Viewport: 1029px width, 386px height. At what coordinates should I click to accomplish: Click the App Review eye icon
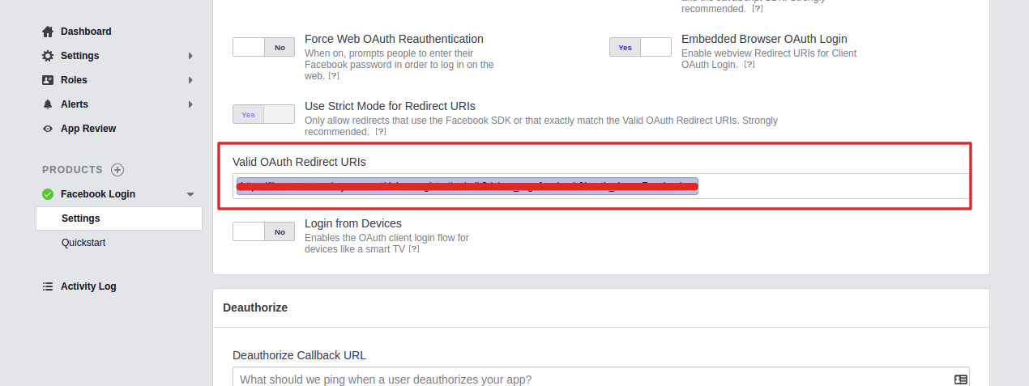48,129
